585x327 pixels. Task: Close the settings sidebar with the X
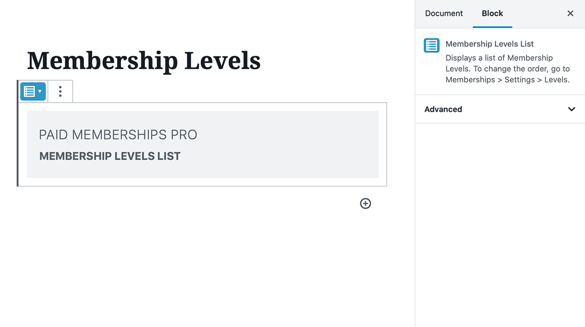pos(570,14)
